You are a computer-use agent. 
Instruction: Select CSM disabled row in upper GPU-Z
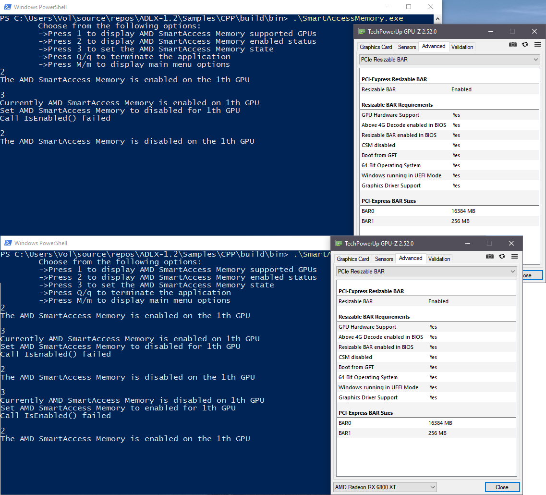click(449, 145)
